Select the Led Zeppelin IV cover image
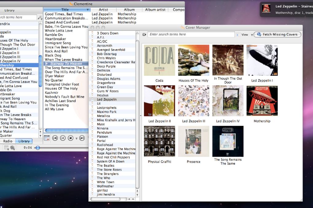313x208 pixels. [x=228, y=101]
